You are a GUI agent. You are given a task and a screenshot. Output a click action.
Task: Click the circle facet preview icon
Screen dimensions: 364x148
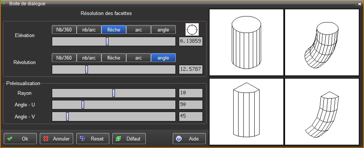192,30
